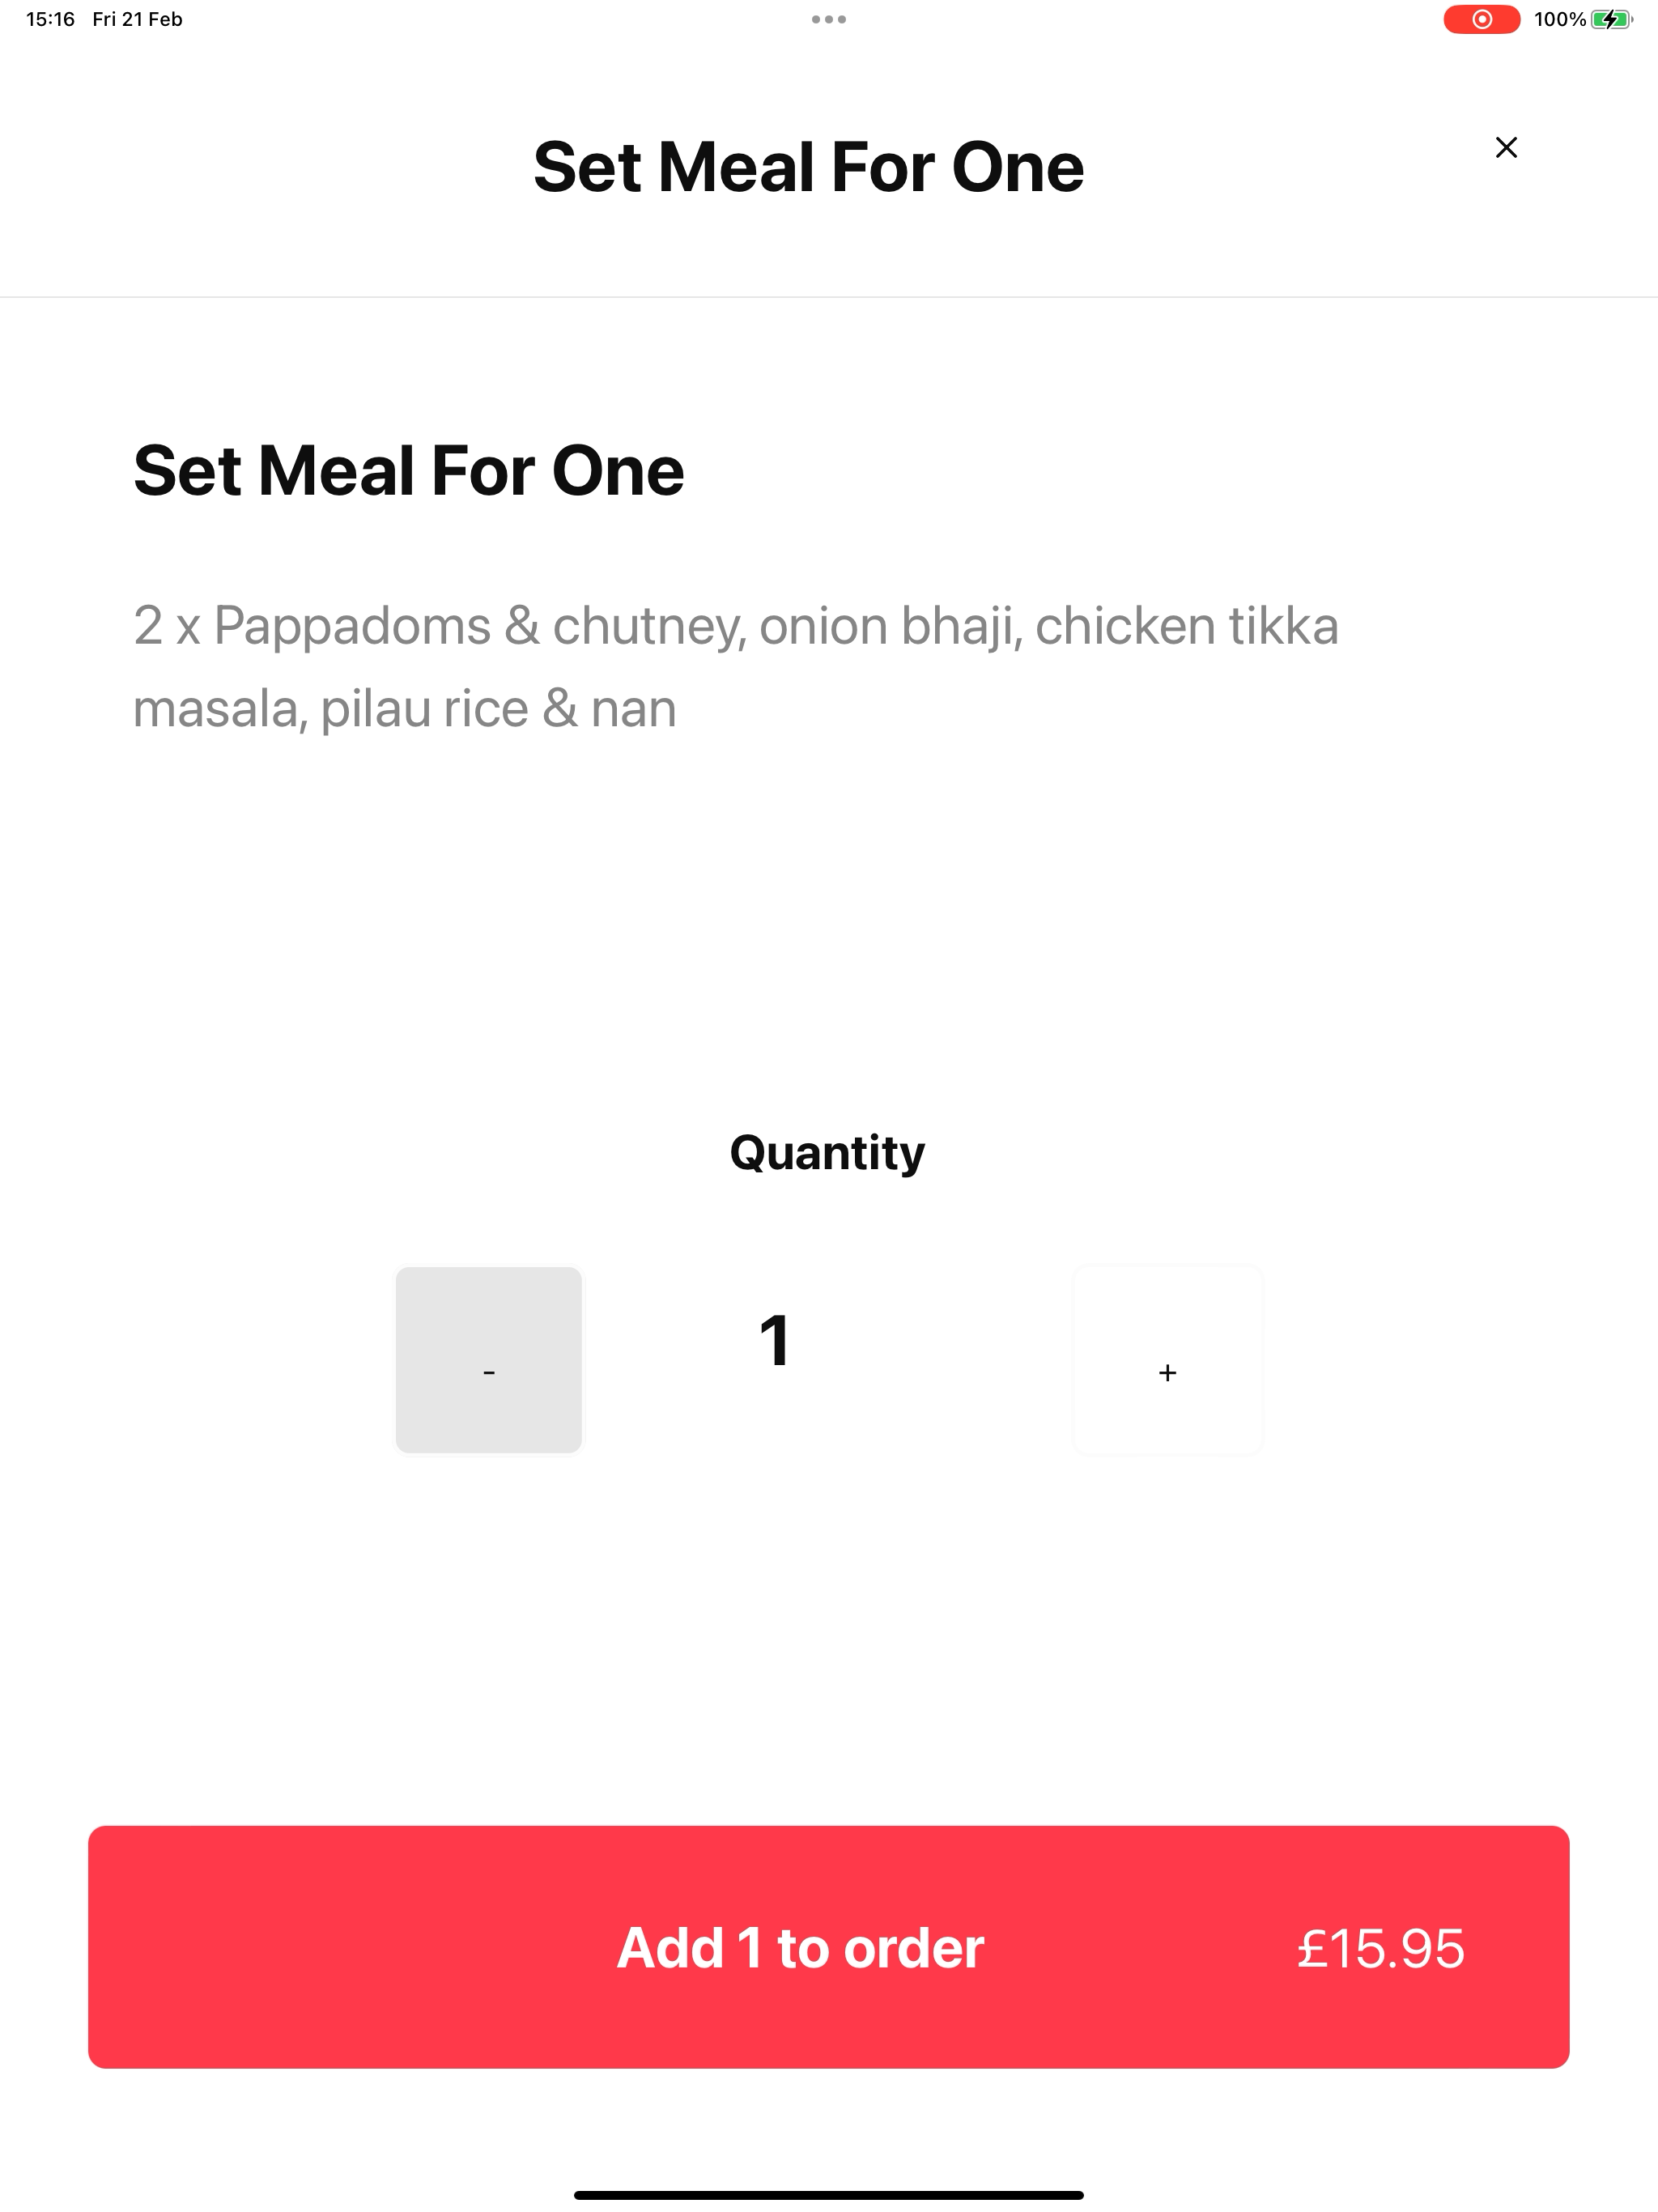Tap Add 1 to order button
The image size is (1658, 2212).
pyautogui.click(x=828, y=1947)
